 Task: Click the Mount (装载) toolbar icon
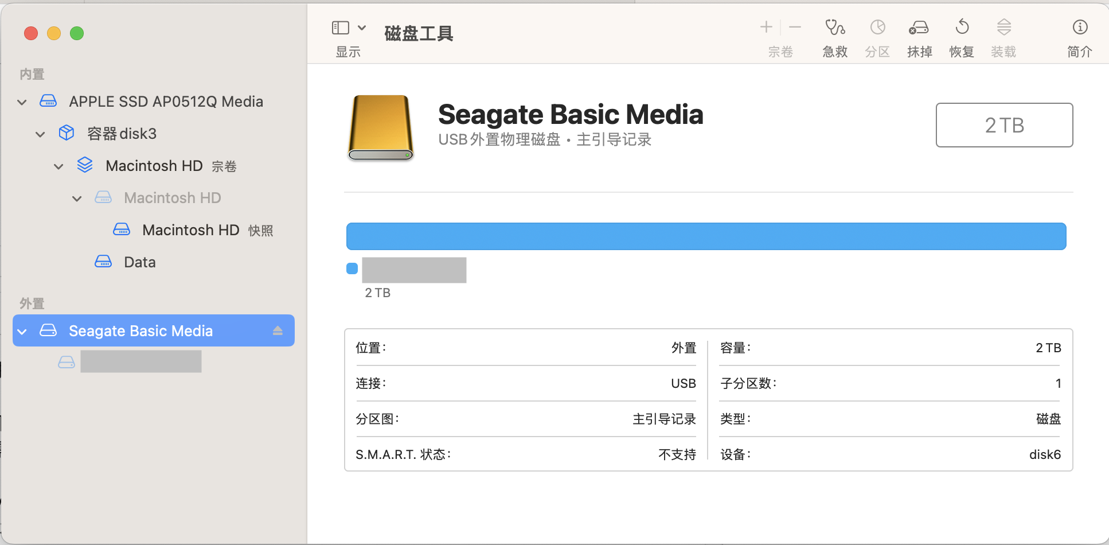click(1003, 28)
